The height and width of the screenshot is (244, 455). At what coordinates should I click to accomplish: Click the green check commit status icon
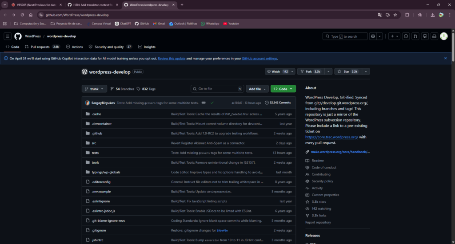pyautogui.click(x=212, y=102)
